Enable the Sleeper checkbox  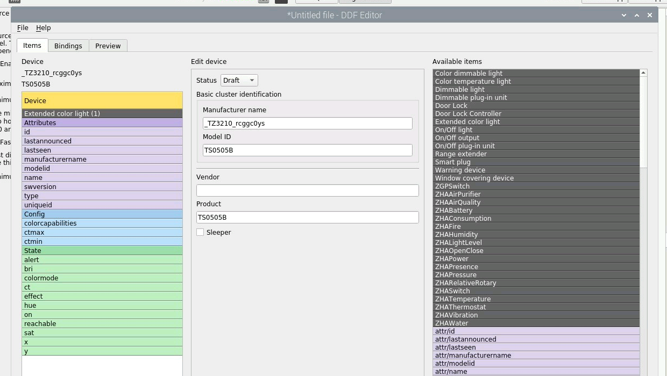point(200,233)
